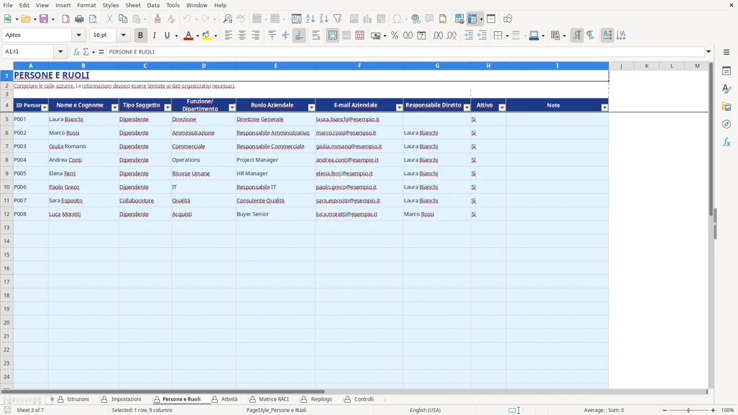
Task: Toggle Align Bottom vertical alignment
Action: pos(299,36)
